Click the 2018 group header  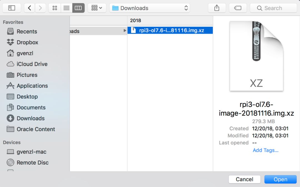(x=136, y=21)
